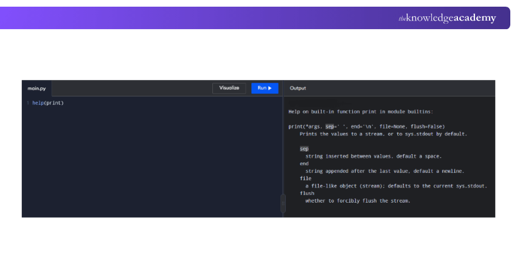Click the 'file' parameter heading
Image resolution: width=517 pixels, height=273 pixels.
(x=305, y=178)
